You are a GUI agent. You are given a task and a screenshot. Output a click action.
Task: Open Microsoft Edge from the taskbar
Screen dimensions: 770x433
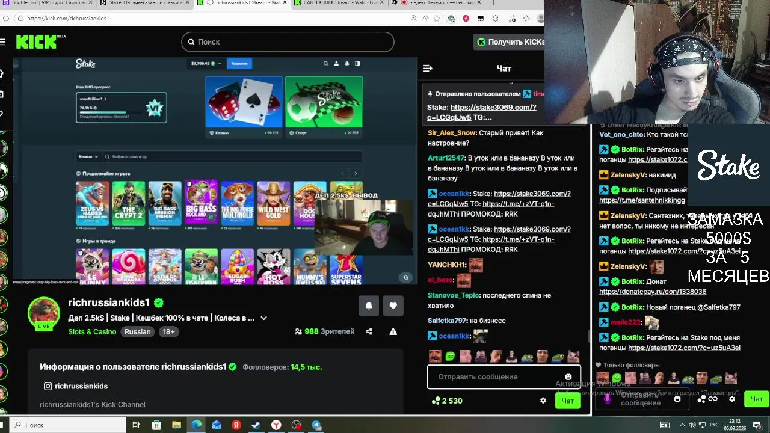point(197,425)
